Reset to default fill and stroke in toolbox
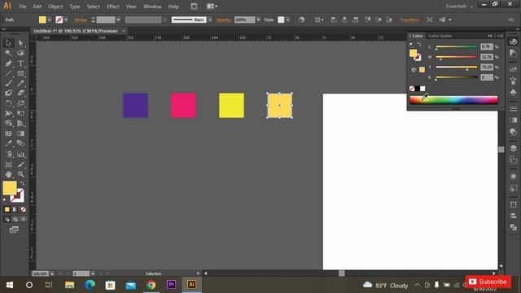The image size is (521, 293). click(5, 200)
